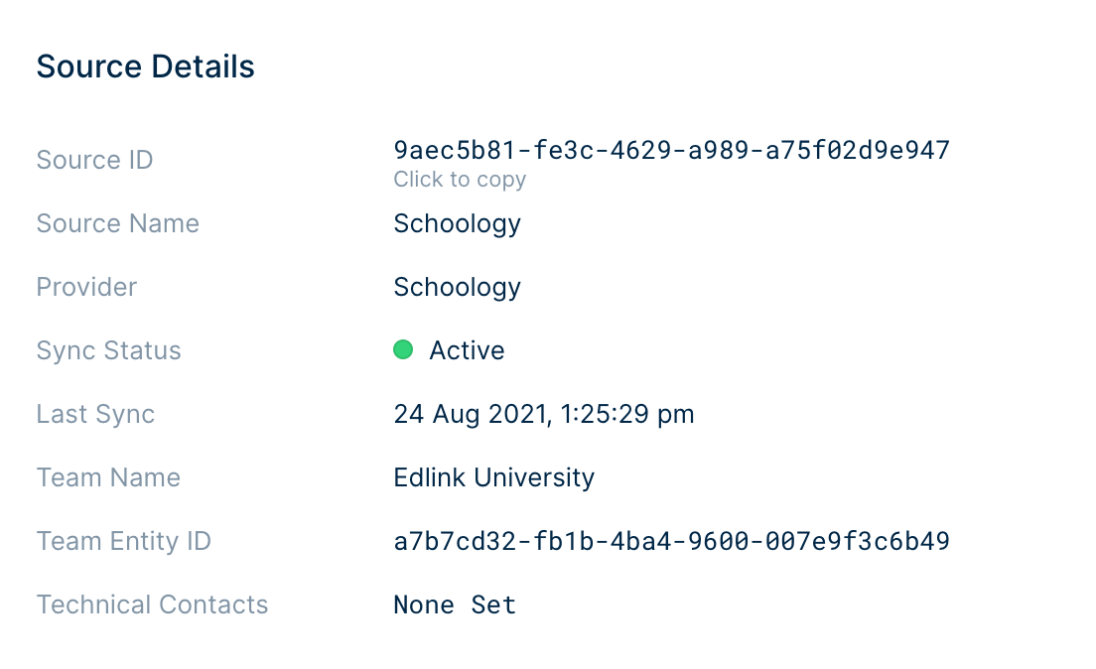Click the Active sync status text
Screen dimensions: 1096x669
pos(467,350)
